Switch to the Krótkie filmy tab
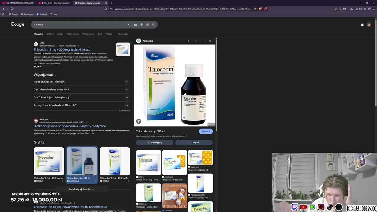Screen dimensions: 377x212 click(x=73, y=34)
